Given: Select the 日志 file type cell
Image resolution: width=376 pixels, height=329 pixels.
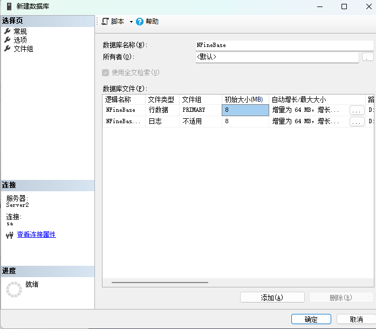Looking at the screenshot, I should click(162, 121).
